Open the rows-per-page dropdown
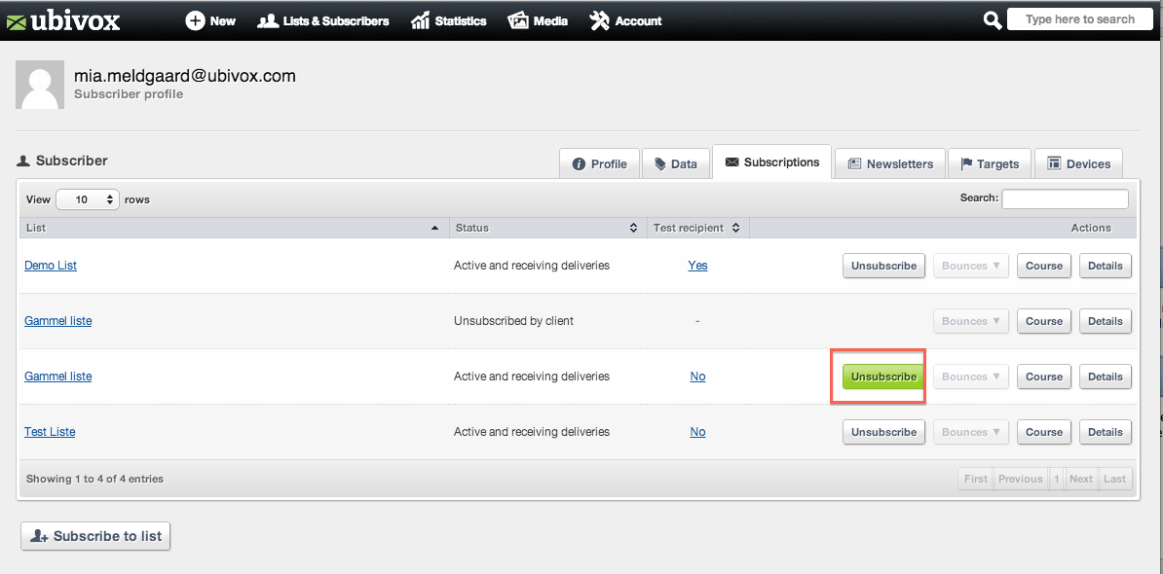The width and height of the screenshot is (1163, 574). [x=88, y=199]
